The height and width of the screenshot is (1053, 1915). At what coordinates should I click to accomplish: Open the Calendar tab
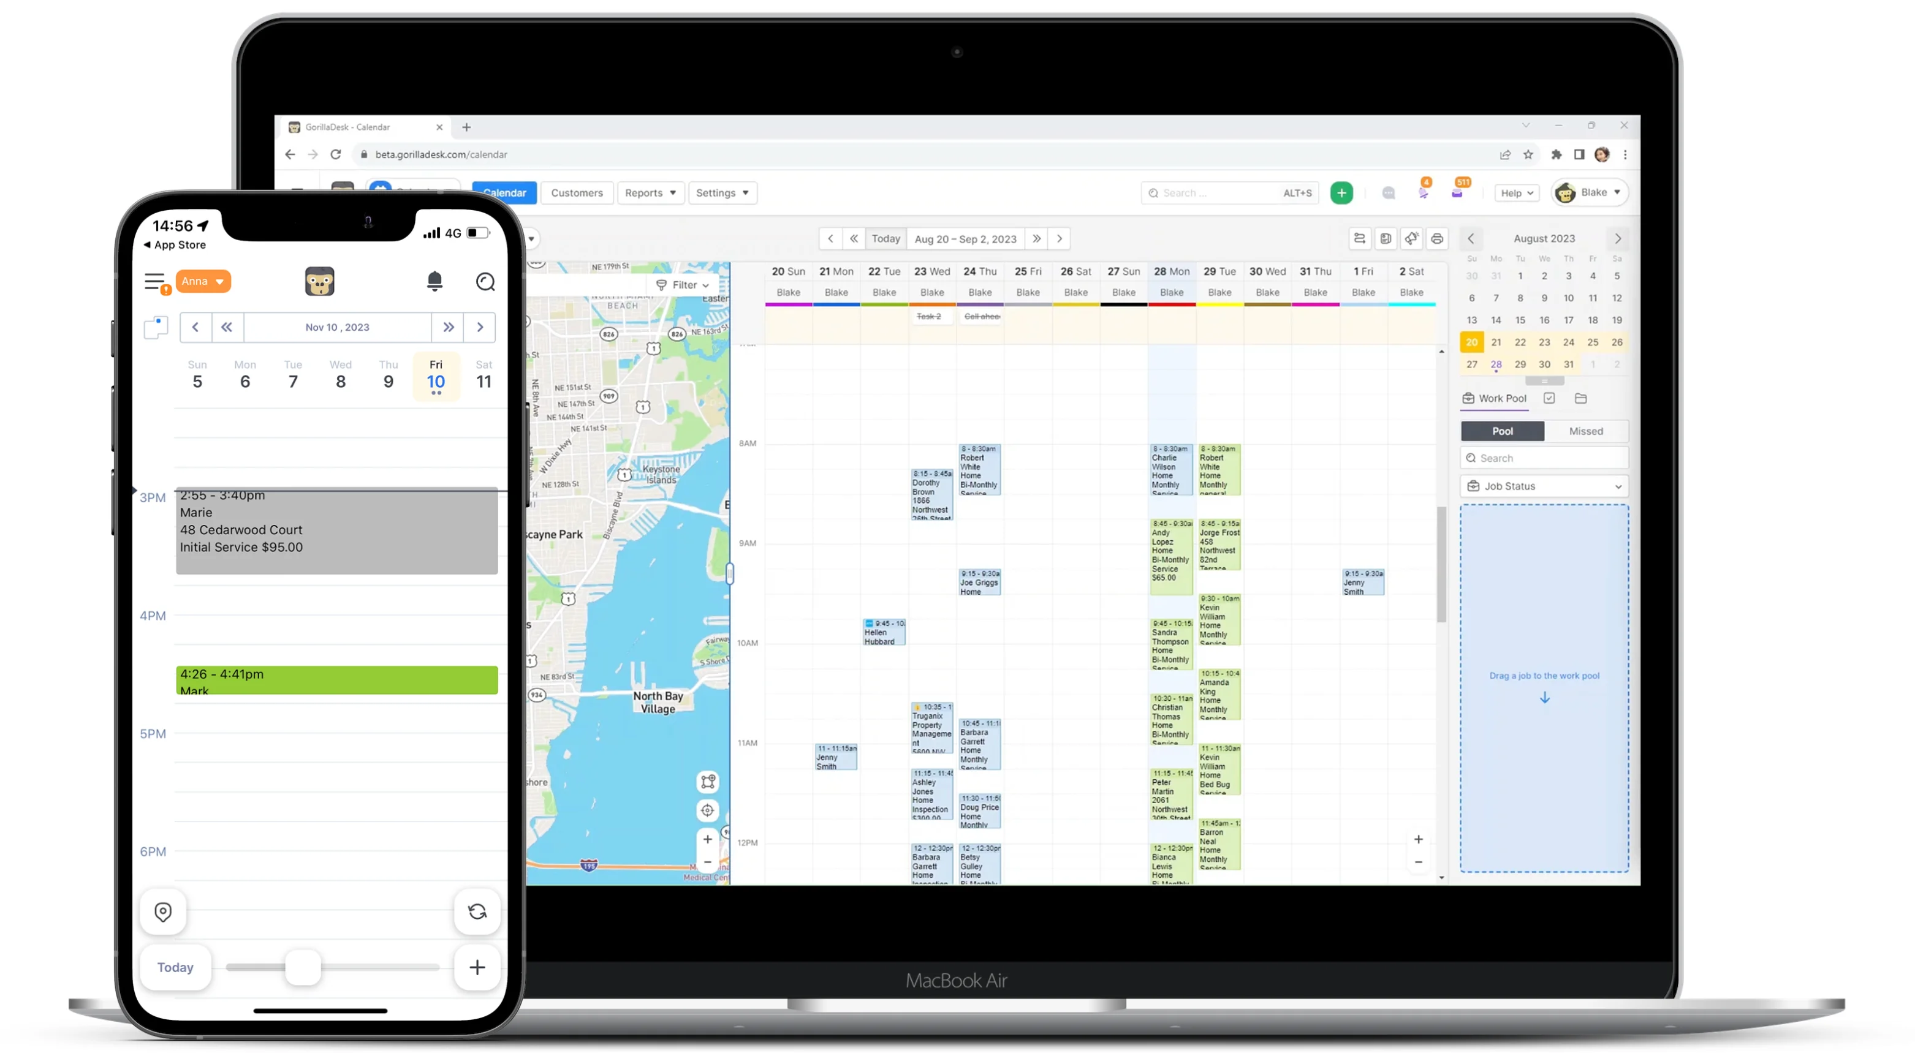[505, 193]
